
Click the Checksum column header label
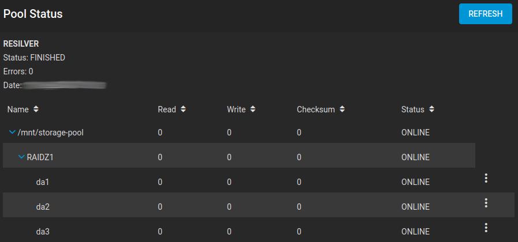[315, 109]
